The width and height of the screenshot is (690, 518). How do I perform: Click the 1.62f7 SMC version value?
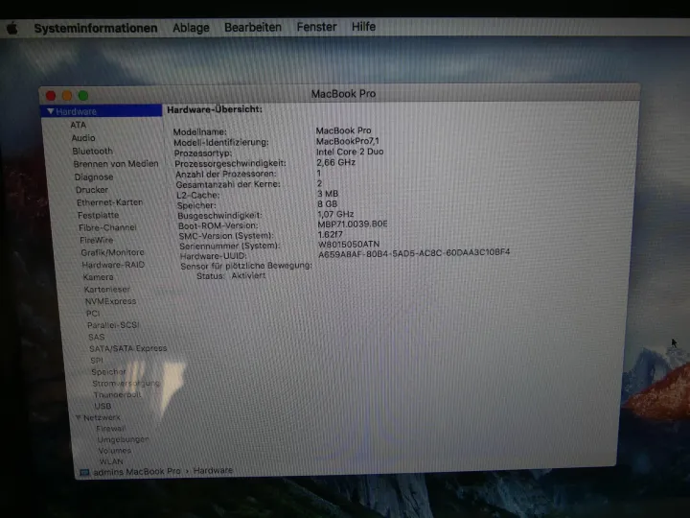(330, 234)
